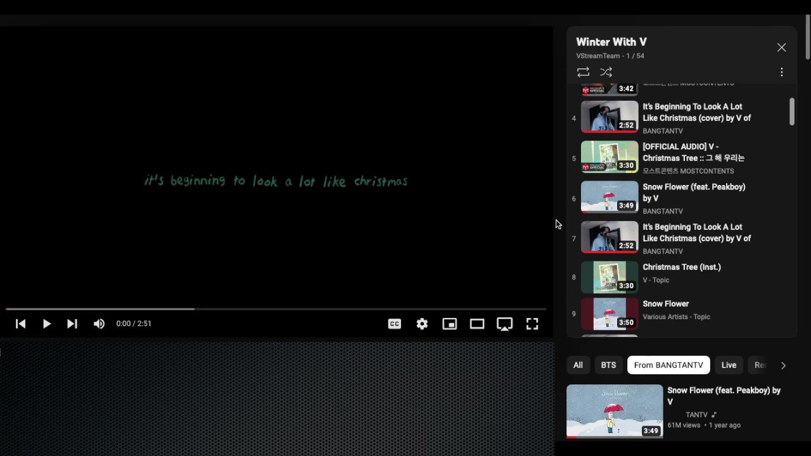811x456 pixels.
Task: Open video settings gear
Action: 422,324
